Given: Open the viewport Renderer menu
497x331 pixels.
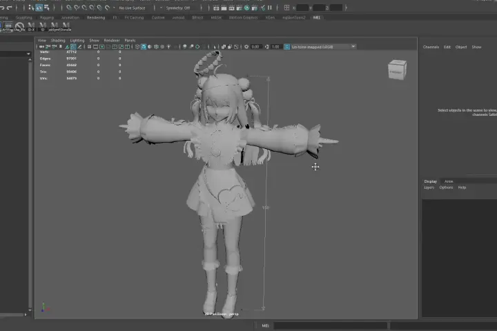Looking at the screenshot, I should click(x=112, y=41).
